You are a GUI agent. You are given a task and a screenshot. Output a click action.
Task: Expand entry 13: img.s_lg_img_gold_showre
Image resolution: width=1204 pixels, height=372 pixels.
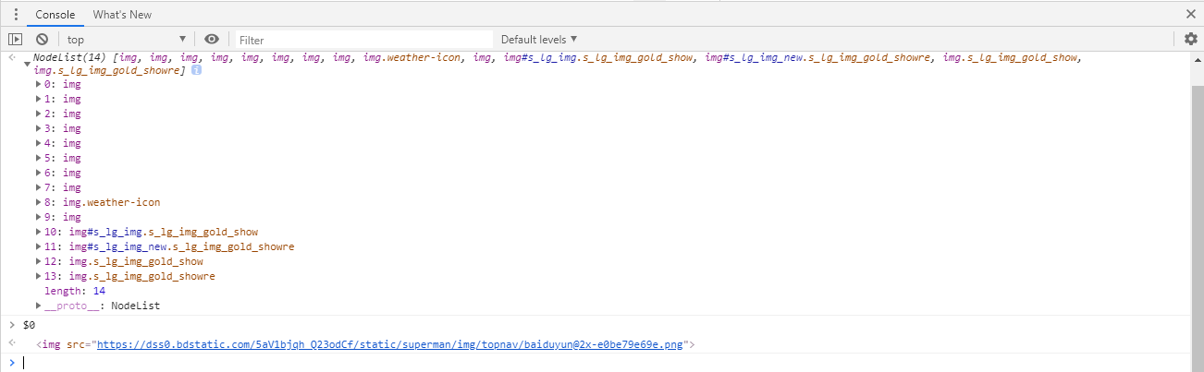tap(39, 276)
